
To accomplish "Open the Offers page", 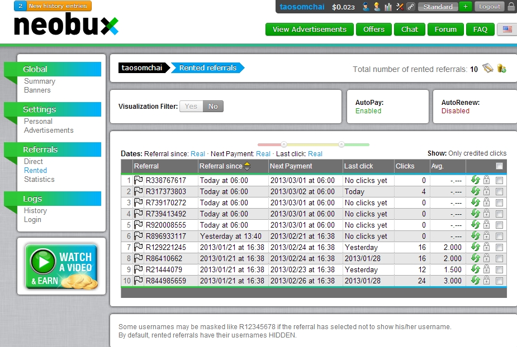I will pos(374,30).
